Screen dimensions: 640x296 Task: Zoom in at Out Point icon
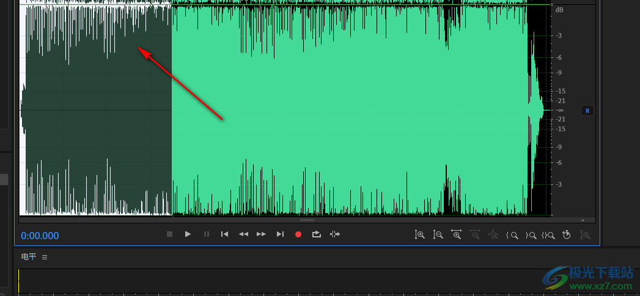(x=531, y=235)
